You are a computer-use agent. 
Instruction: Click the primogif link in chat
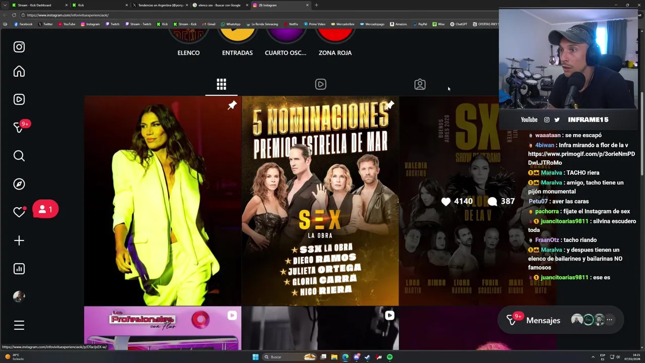(x=581, y=158)
